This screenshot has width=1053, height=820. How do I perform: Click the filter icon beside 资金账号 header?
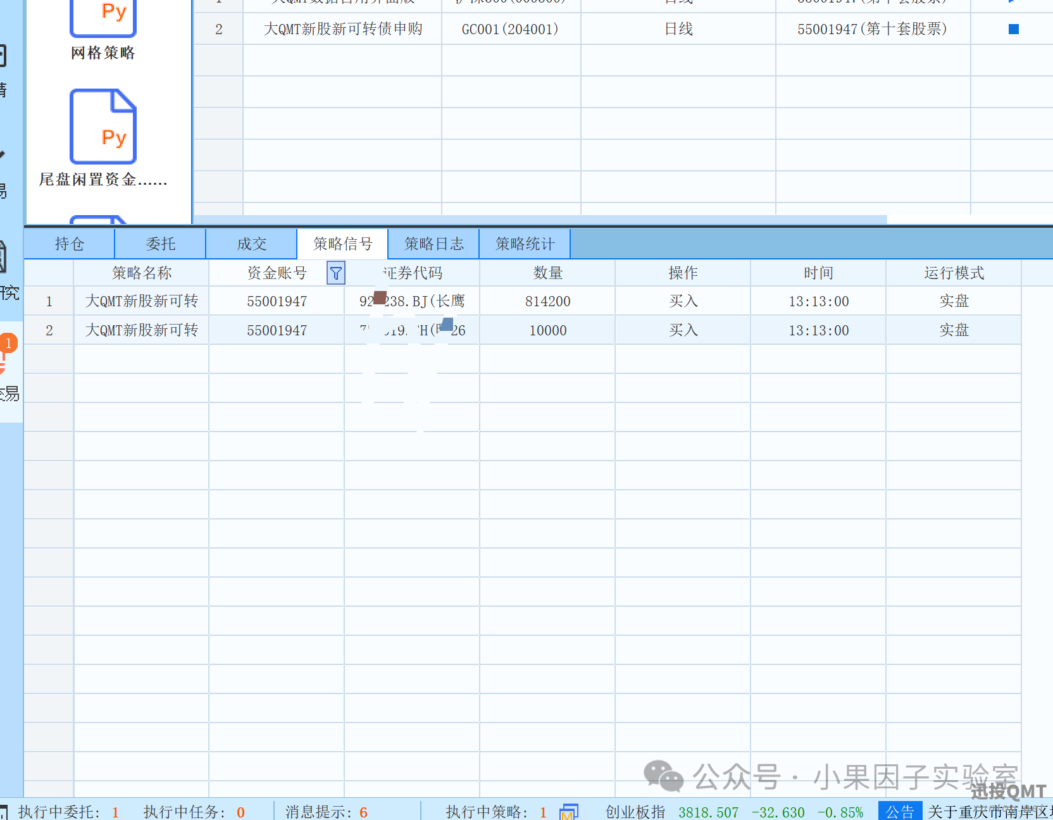pos(336,273)
